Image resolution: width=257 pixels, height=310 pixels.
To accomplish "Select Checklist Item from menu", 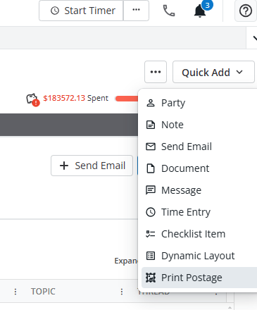I will [x=199, y=234].
